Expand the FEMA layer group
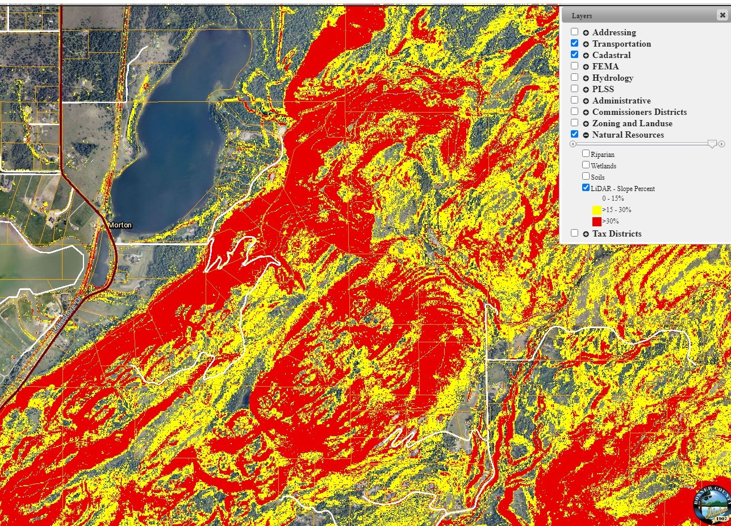Viewport: 731px width, 526px height. pyautogui.click(x=586, y=67)
